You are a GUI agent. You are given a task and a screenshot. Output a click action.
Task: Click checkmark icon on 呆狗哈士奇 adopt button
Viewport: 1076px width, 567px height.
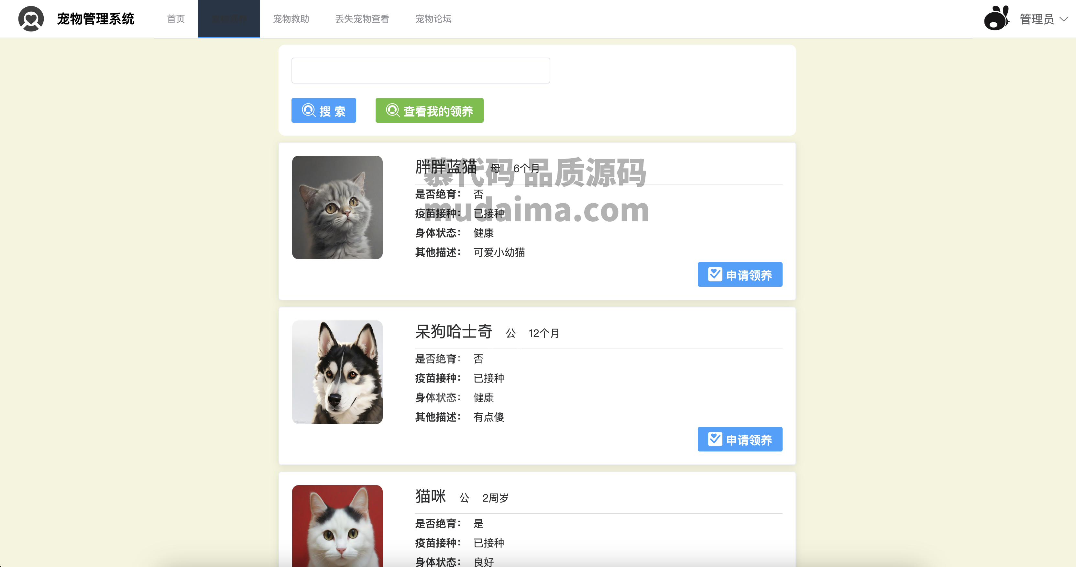(715, 439)
